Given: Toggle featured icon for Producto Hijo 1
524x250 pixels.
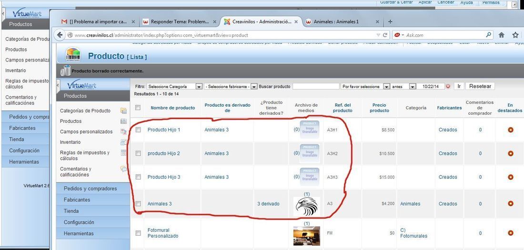Looking at the screenshot, I should click(x=510, y=130).
